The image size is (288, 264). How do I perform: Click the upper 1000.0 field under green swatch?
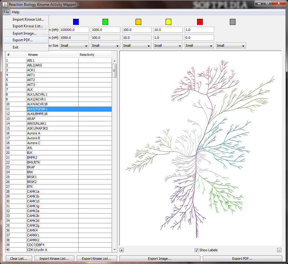(105, 30)
